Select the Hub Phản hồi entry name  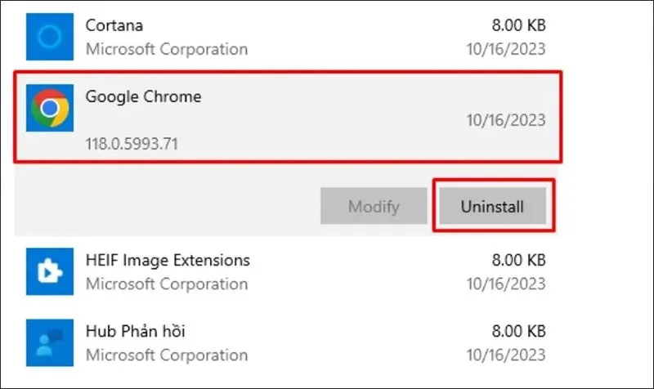click(135, 332)
